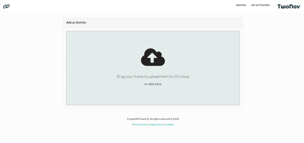Click blank header space left of ROUTES

[x=132, y=6]
